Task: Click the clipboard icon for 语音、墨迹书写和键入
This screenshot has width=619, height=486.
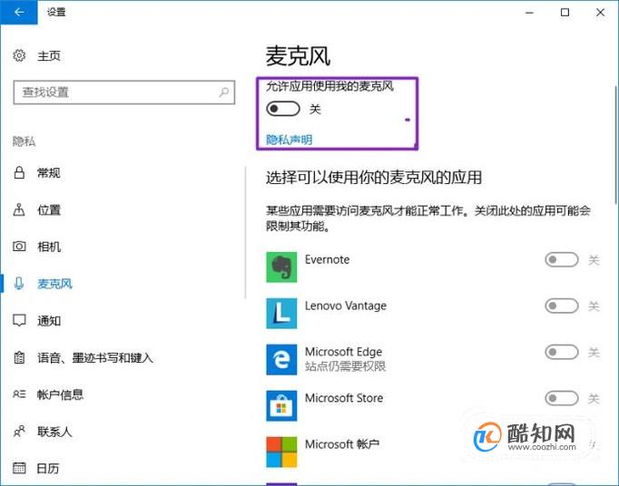Action: pyautogui.click(x=19, y=357)
